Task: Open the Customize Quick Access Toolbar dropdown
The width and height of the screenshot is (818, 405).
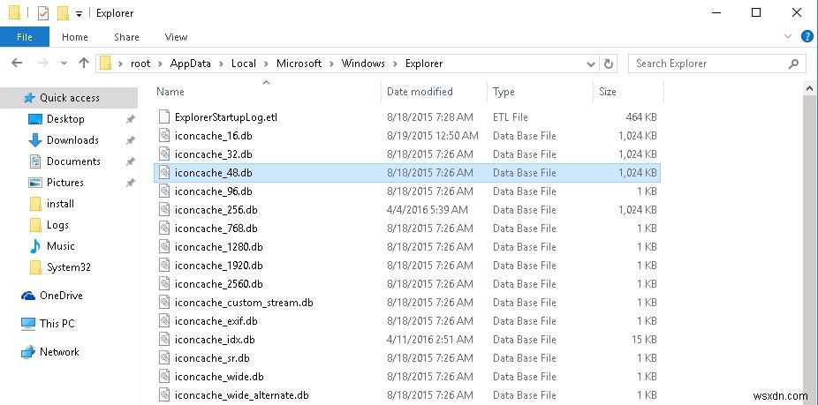Action: tap(79, 14)
